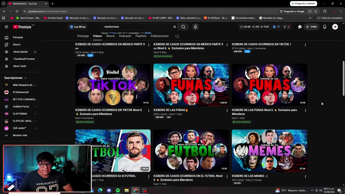Open the YouTube hamburger guide menu

pyautogui.click(x=6, y=27)
